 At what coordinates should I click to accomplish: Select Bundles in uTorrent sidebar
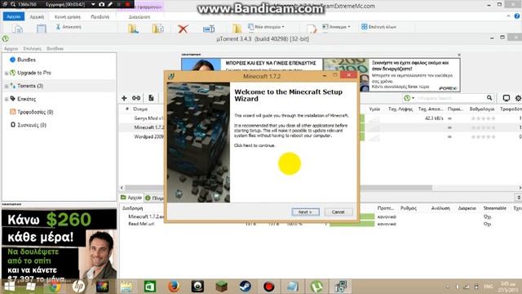pos(26,60)
